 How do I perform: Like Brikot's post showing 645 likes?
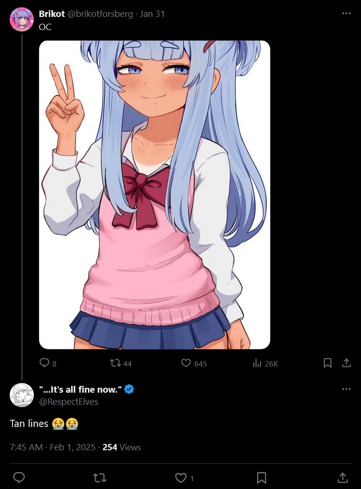tap(194, 363)
